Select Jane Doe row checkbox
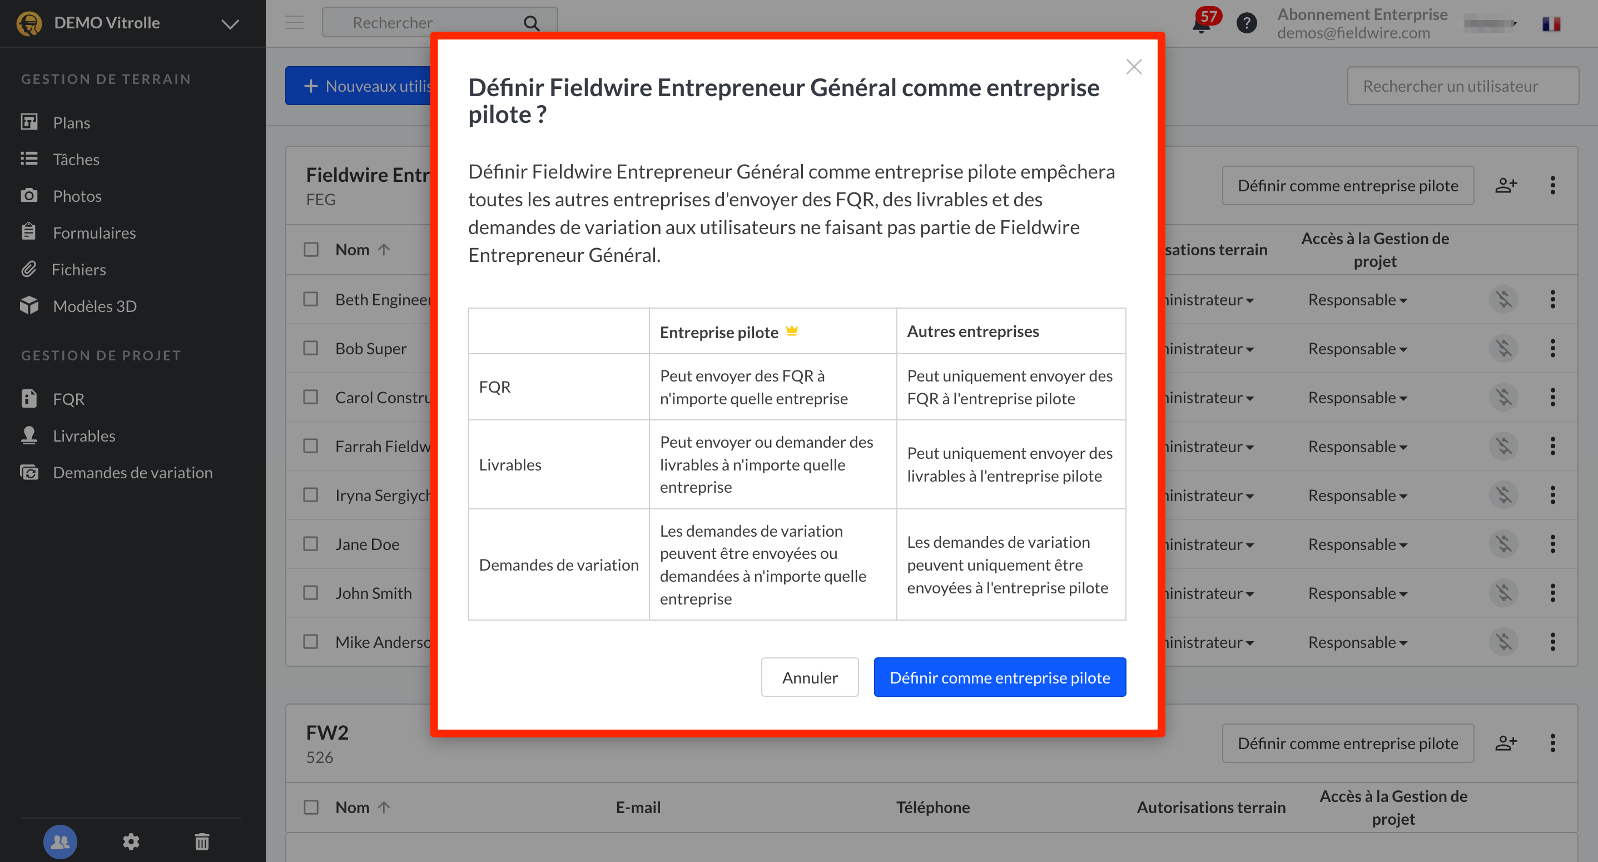The height and width of the screenshot is (862, 1598). point(311,544)
